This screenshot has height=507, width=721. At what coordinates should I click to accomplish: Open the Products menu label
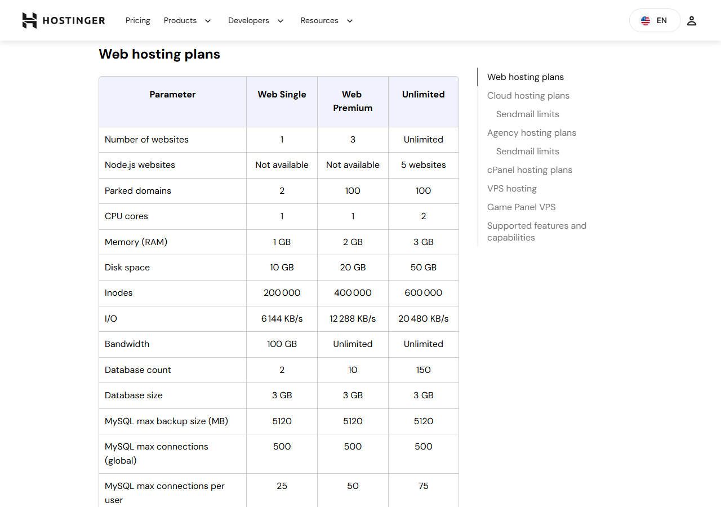180,20
